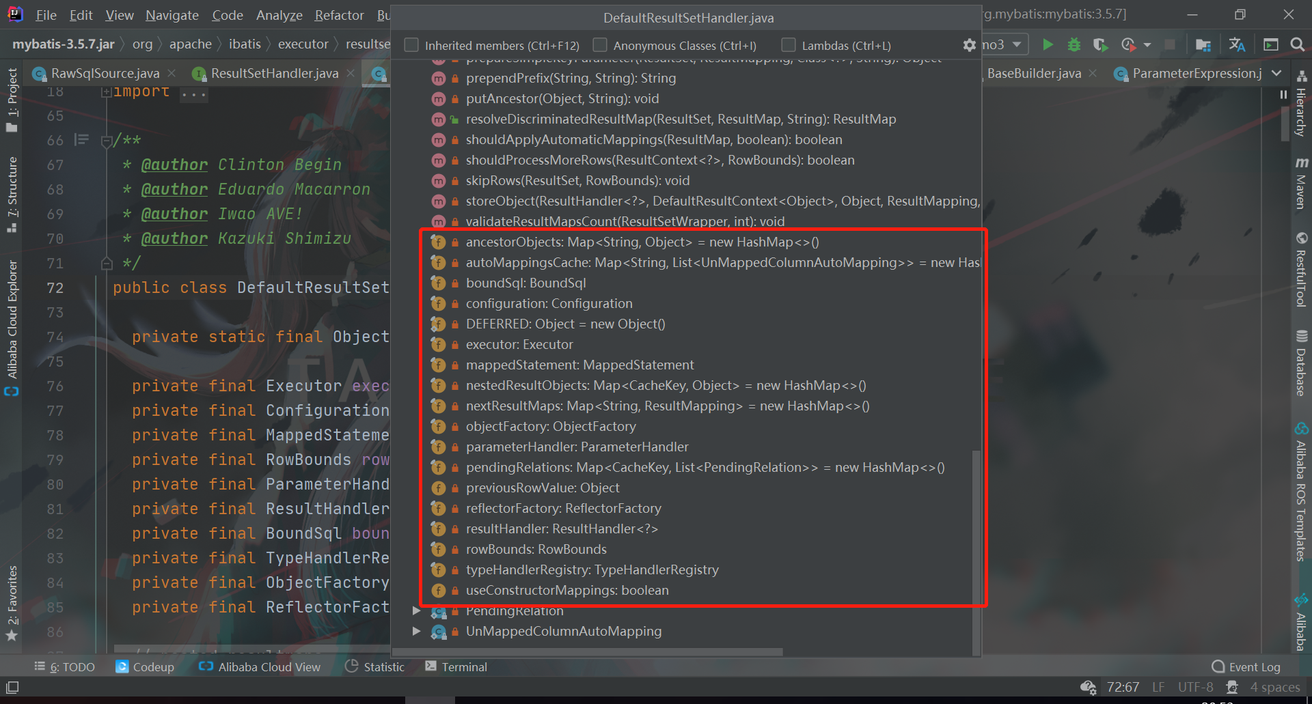
Task: Click UTF-8 encoding in status bar
Action: tap(1195, 687)
